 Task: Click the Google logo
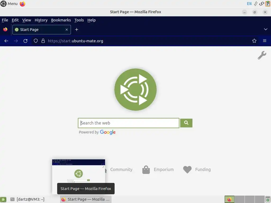108,132
